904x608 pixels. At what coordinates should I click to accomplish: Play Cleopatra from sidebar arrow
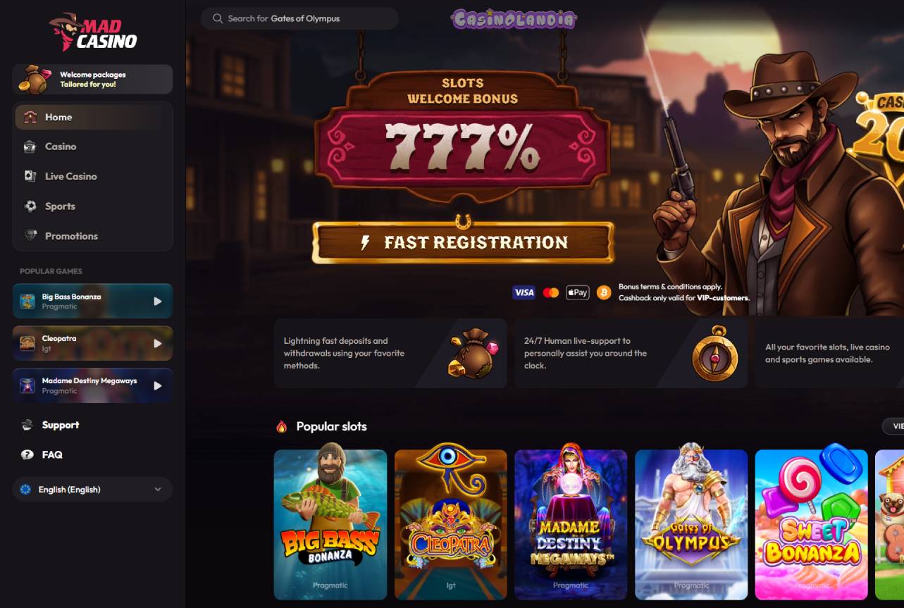tap(158, 344)
